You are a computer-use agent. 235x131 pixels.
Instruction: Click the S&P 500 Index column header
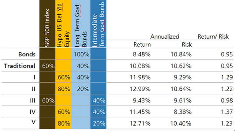point(47,28)
